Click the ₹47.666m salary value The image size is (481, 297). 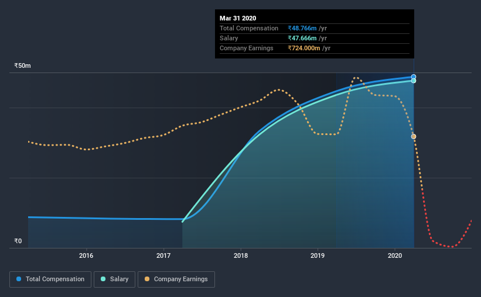302,38
